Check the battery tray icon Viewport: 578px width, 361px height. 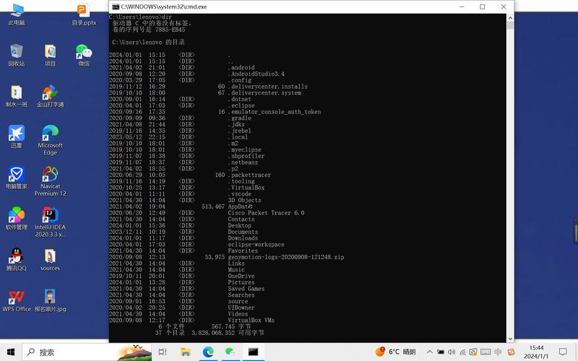pos(441,352)
